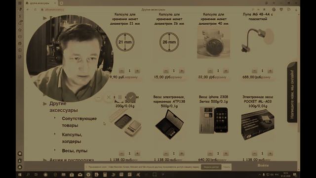Image resolution: width=316 pixels, height=178 pixels.
Task: Open the 26 mm capsule image
Action: pos(169,42)
